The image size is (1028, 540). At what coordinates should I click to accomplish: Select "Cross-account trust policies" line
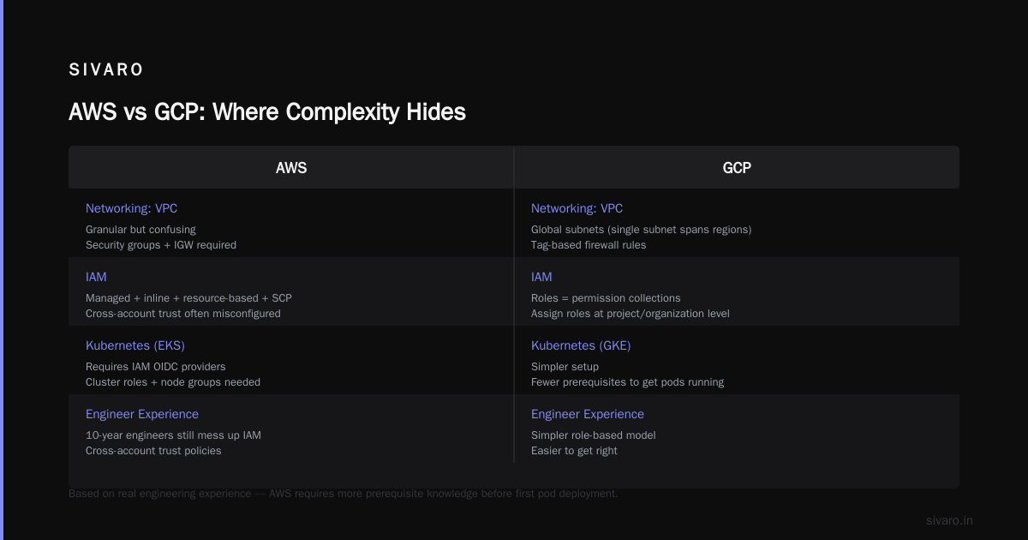153,451
